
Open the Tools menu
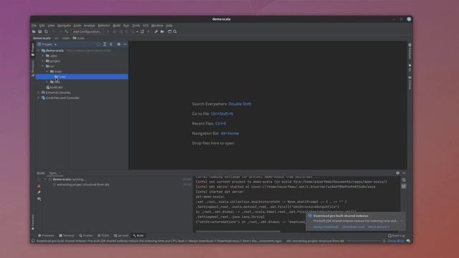point(136,26)
